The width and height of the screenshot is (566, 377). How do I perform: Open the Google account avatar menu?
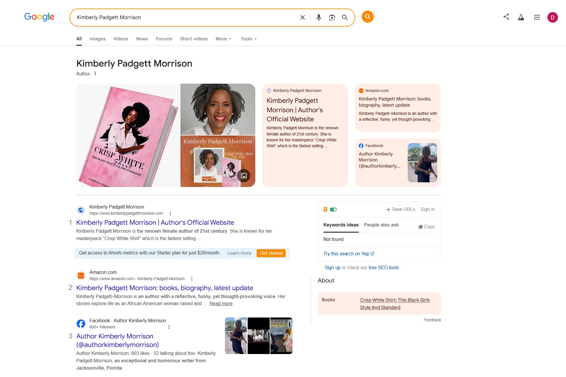tap(552, 17)
